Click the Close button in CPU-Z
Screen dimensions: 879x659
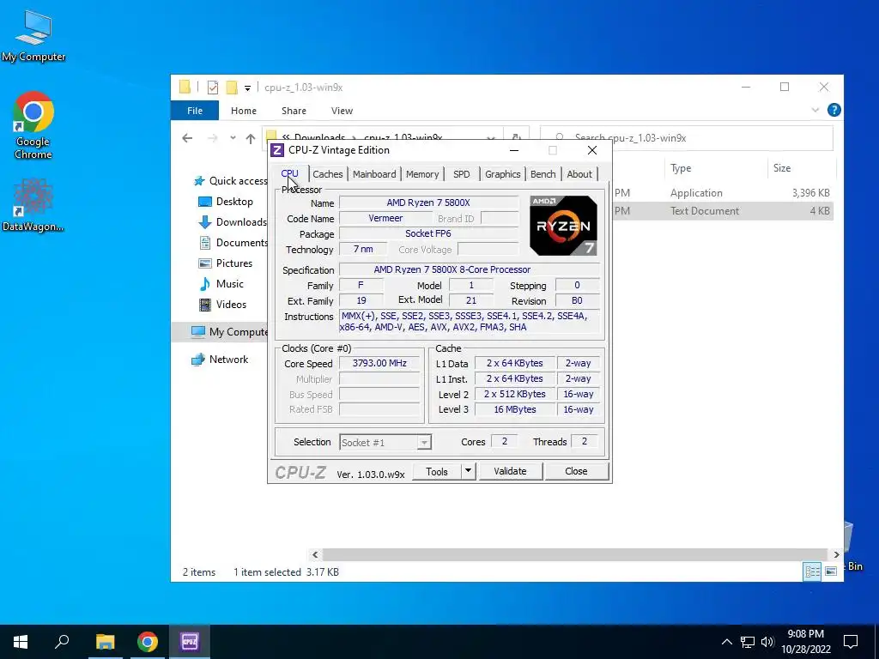(x=576, y=471)
